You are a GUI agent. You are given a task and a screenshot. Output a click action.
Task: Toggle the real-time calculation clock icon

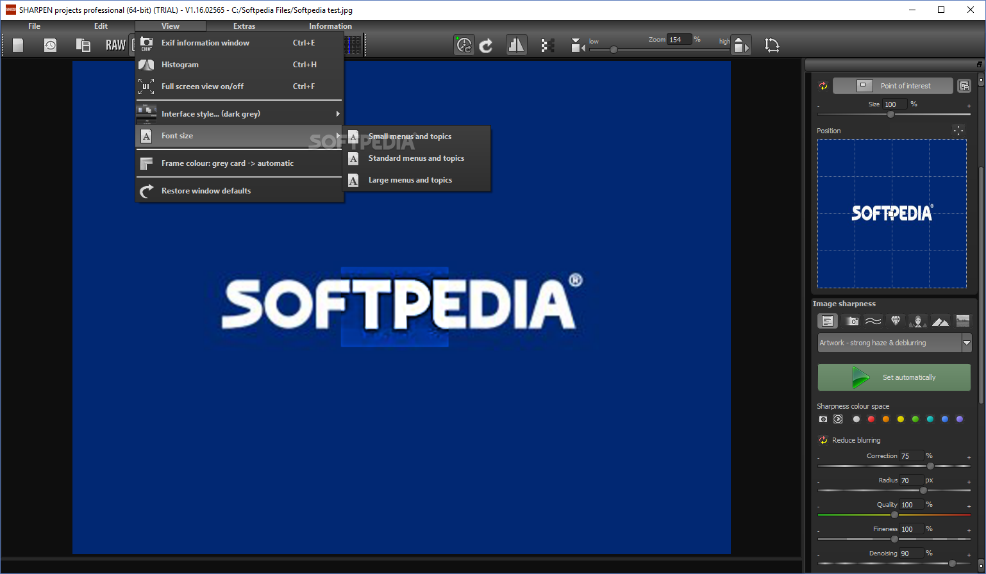click(464, 45)
